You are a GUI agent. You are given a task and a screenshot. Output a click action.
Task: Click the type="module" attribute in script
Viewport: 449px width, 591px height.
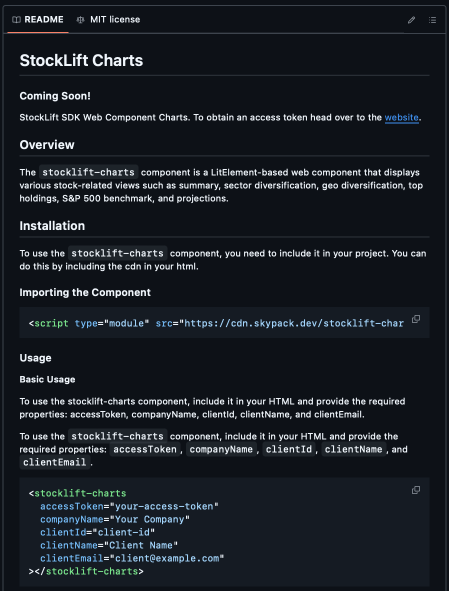coord(112,323)
